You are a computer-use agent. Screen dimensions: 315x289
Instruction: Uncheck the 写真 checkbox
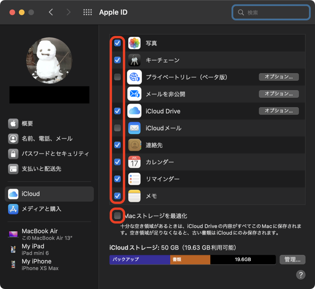point(117,43)
